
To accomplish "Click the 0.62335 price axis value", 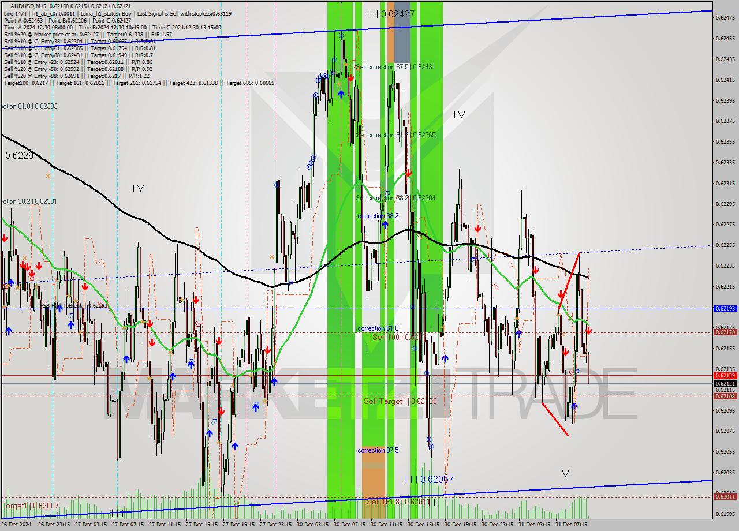I will pos(725,162).
